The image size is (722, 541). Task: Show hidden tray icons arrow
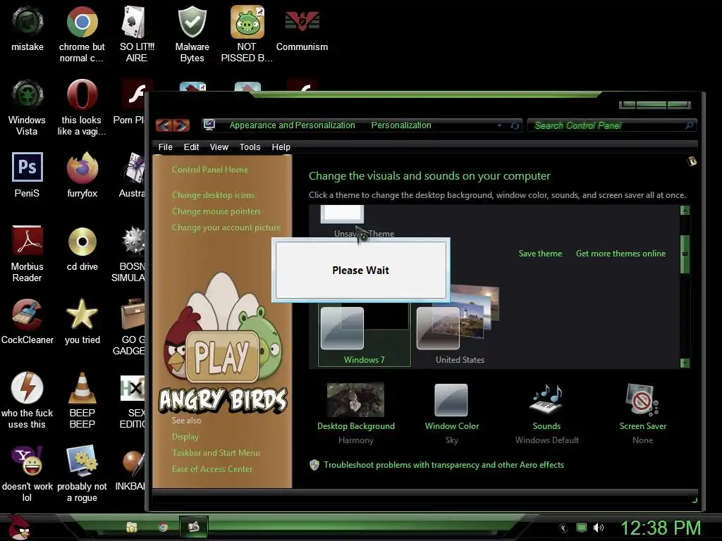click(563, 528)
